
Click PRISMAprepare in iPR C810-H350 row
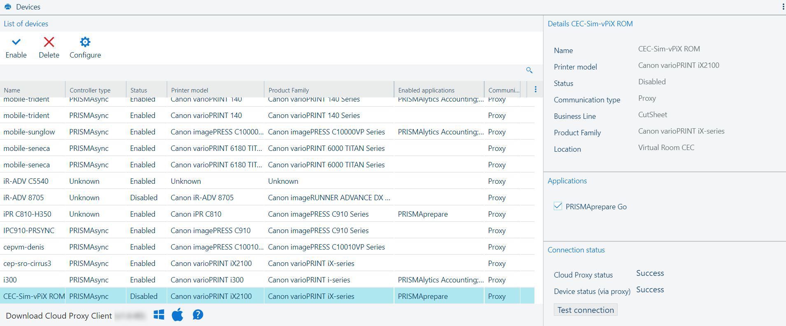[x=423, y=214]
